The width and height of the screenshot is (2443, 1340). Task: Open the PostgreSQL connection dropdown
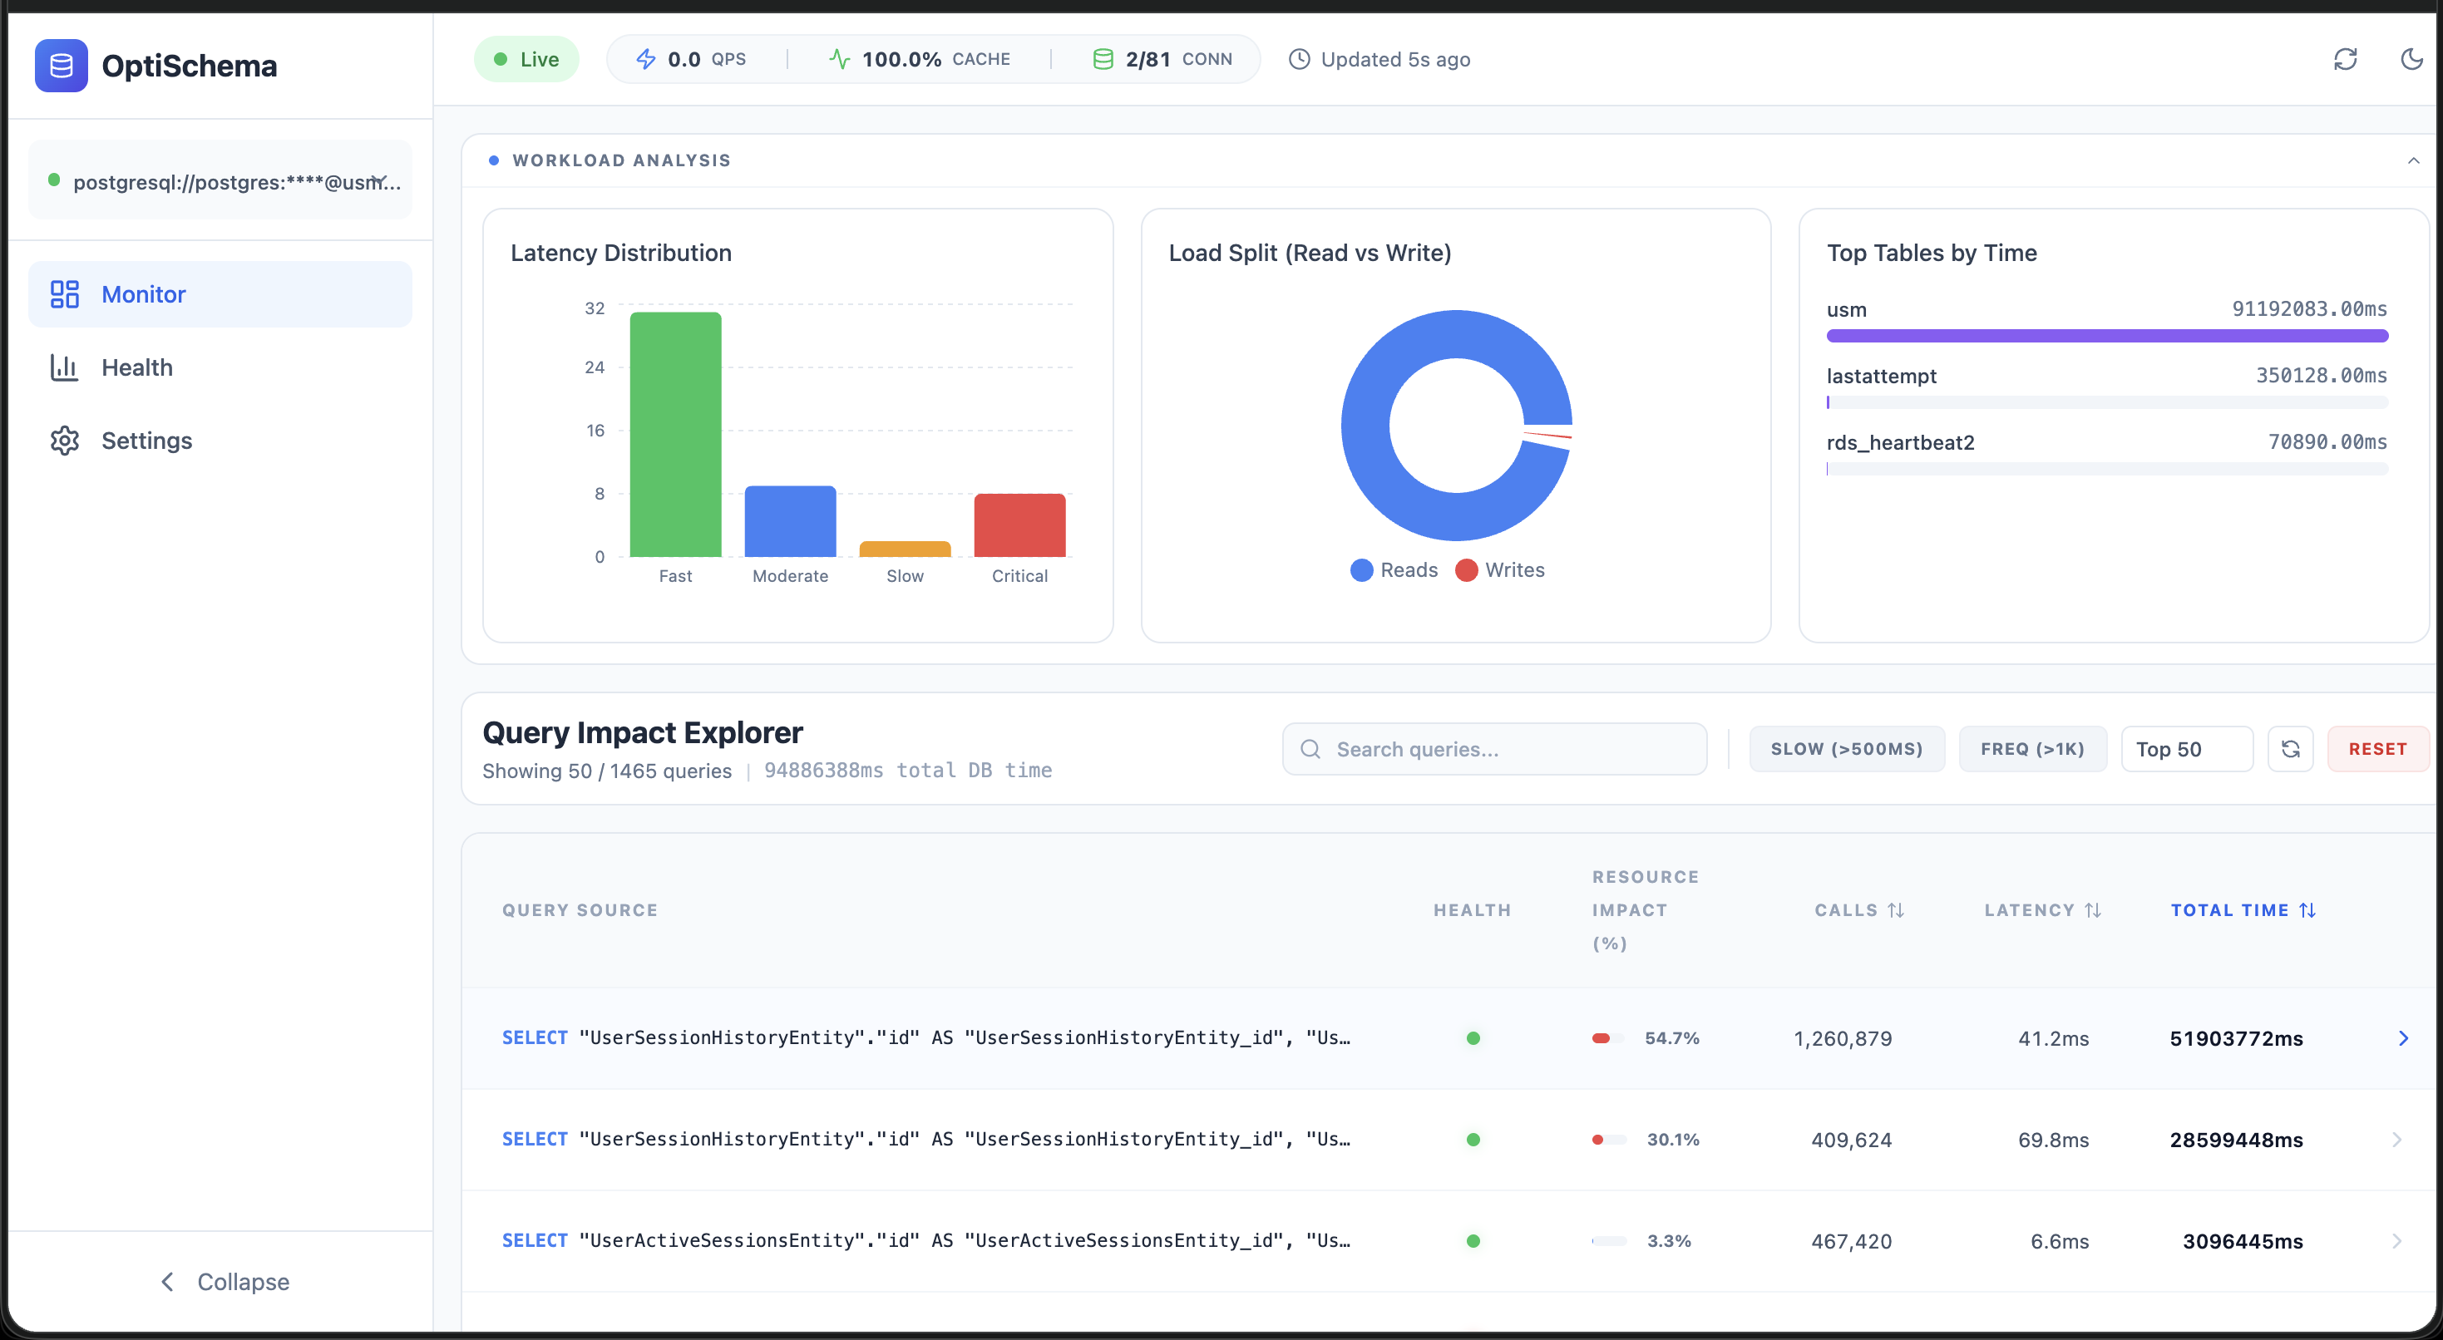[220, 180]
